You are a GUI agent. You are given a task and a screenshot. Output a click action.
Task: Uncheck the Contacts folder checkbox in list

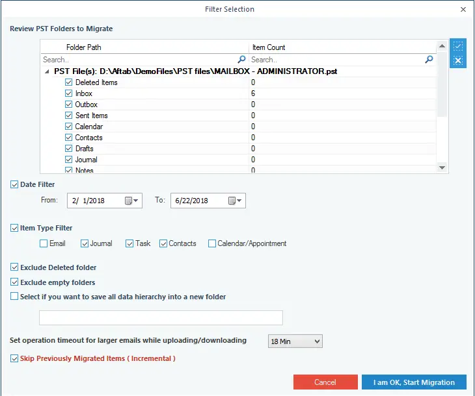point(69,138)
